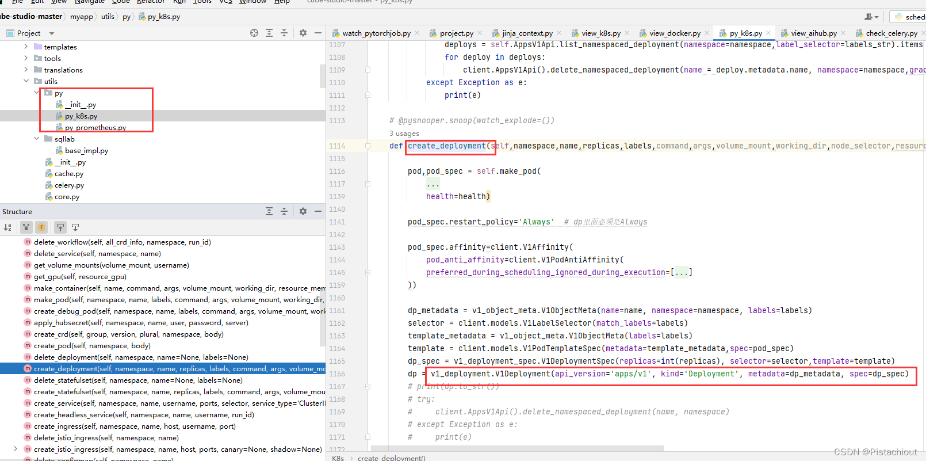Click Select Opened File target icon in Project panel
The width and height of the screenshot is (926, 461).
pos(254,33)
